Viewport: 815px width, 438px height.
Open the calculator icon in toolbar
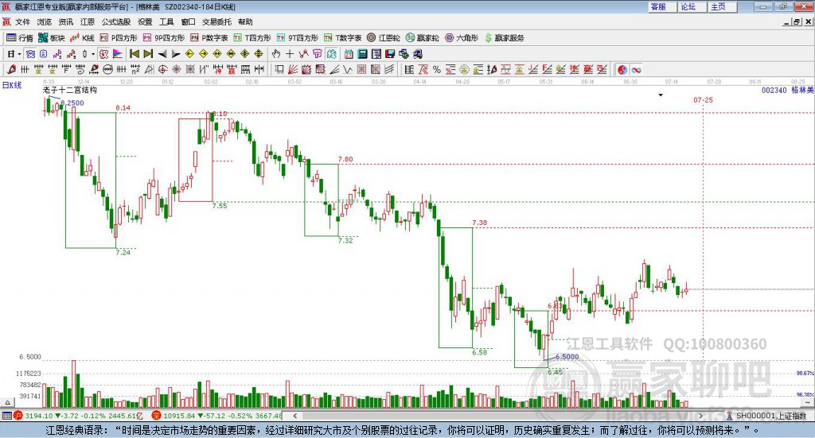coord(362,54)
